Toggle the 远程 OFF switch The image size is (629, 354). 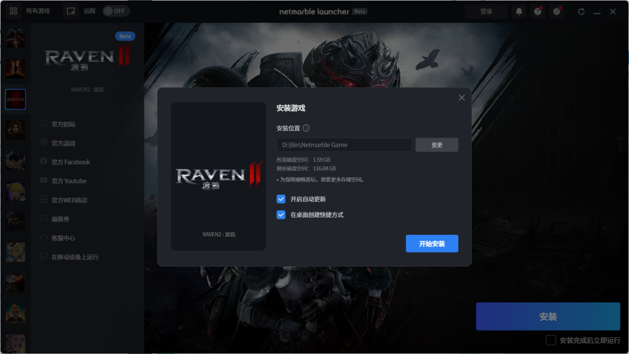[116, 11]
